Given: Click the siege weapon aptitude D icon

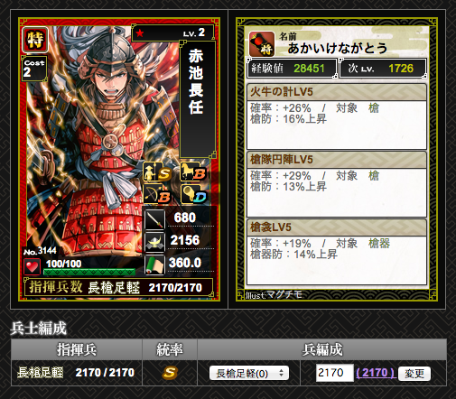Looking at the screenshot, I should click(x=193, y=194).
